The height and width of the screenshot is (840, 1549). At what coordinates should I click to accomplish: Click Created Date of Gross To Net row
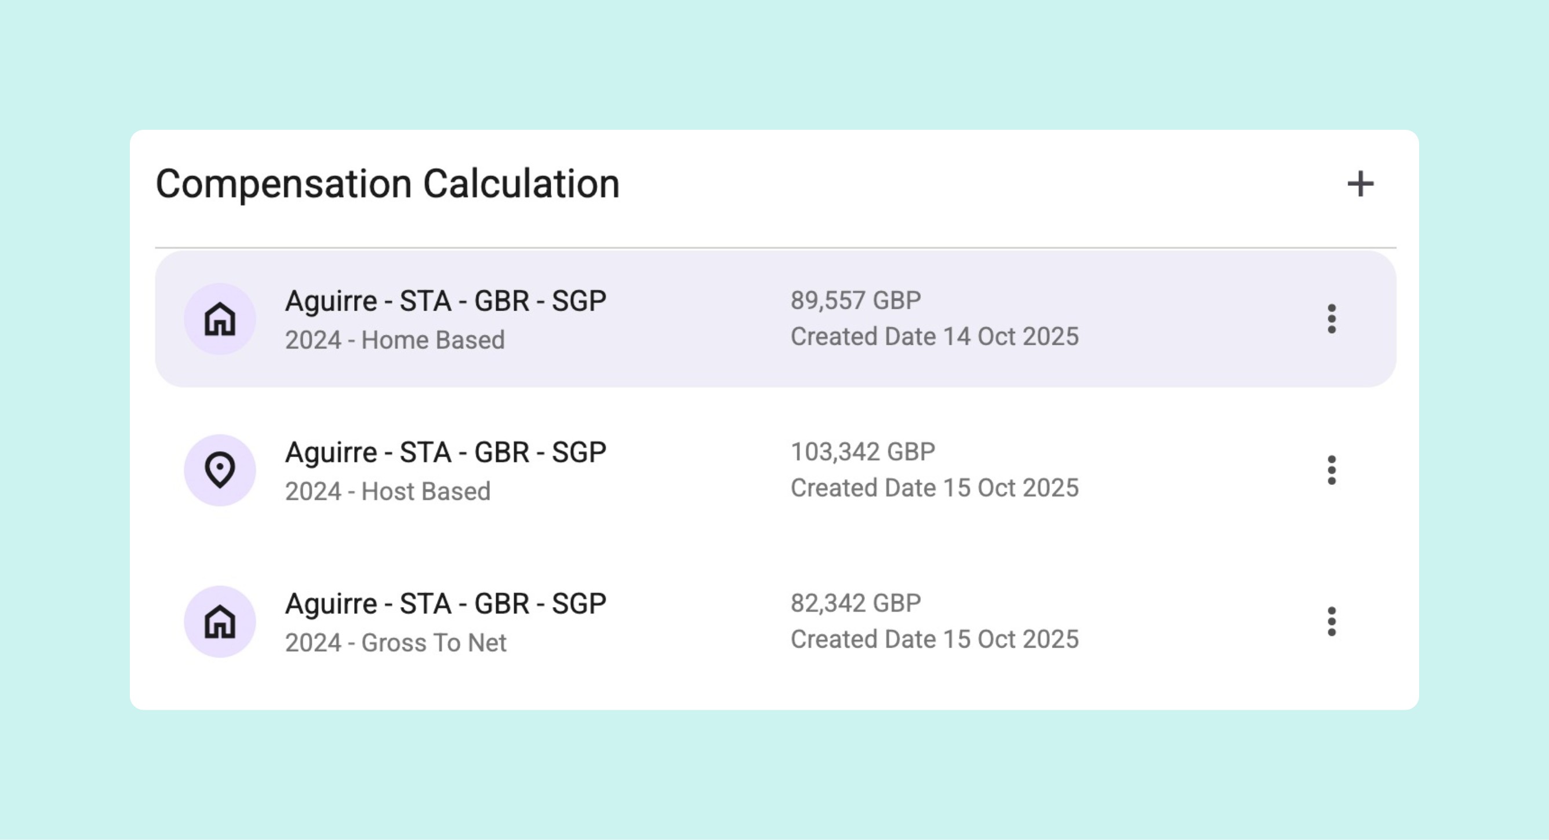(x=934, y=640)
